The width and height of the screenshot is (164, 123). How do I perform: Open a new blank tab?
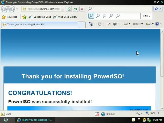(82, 25)
